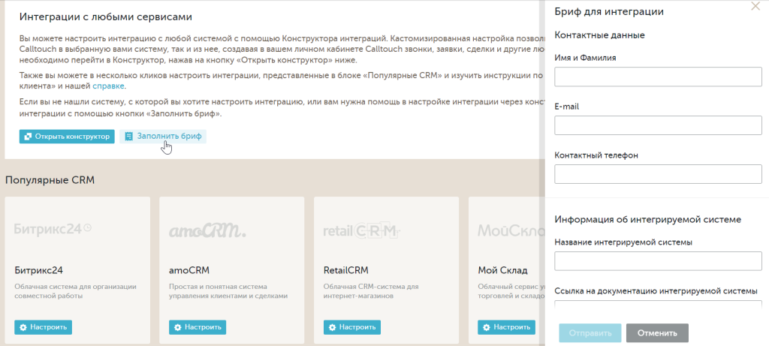Close the integration brief panel

tap(755, 7)
